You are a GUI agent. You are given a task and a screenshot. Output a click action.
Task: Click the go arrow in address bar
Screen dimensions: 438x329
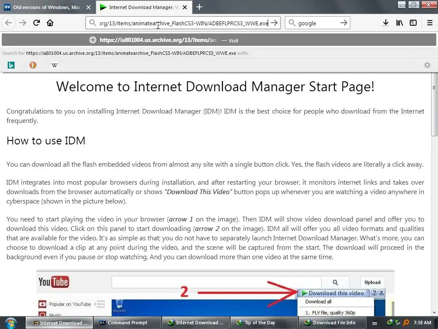[x=275, y=23]
